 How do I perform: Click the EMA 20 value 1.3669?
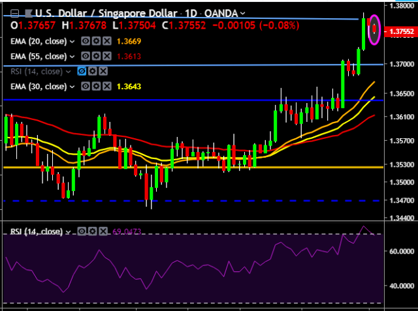(x=129, y=41)
